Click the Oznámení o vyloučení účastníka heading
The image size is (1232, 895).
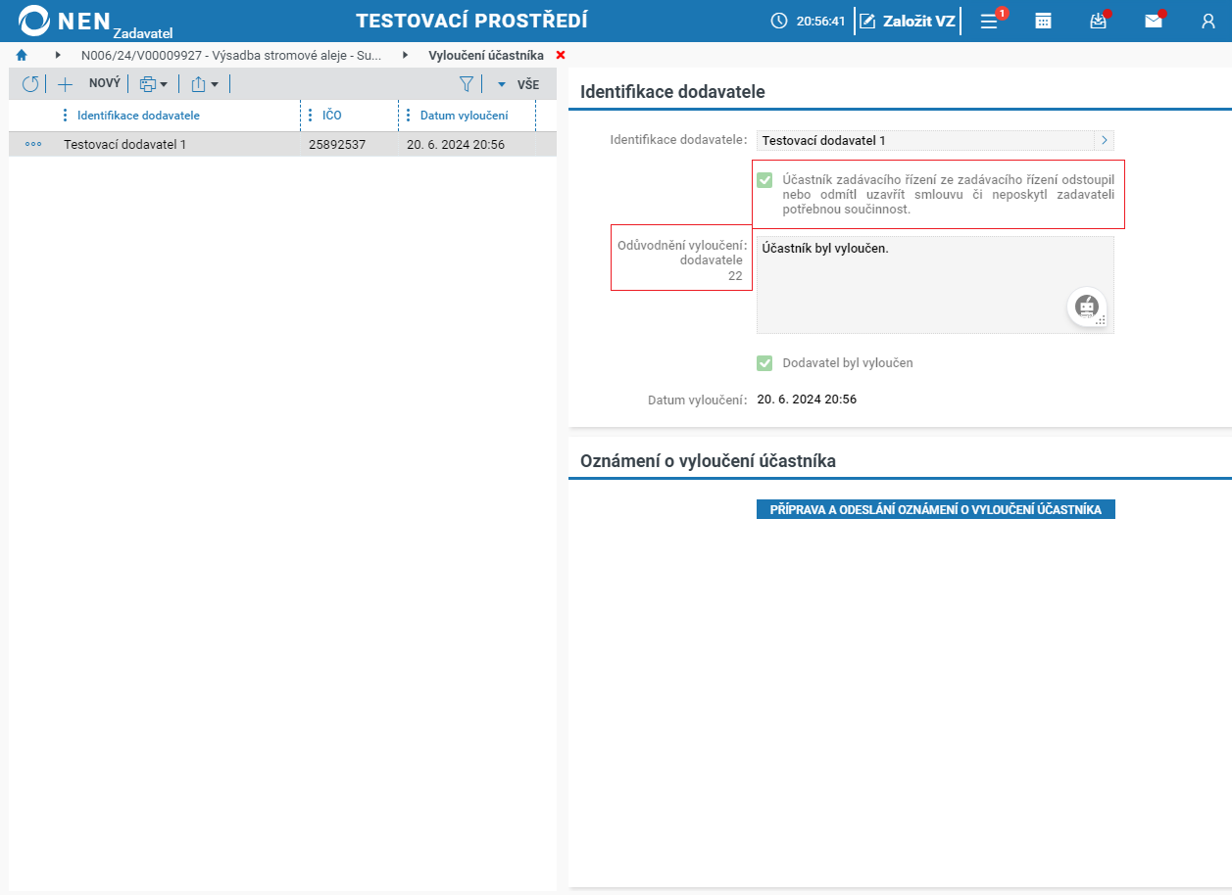pyautogui.click(x=708, y=461)
